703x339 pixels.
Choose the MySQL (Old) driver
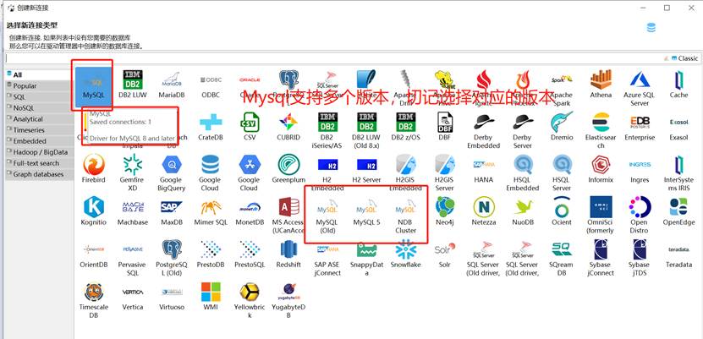click(327, 216)
